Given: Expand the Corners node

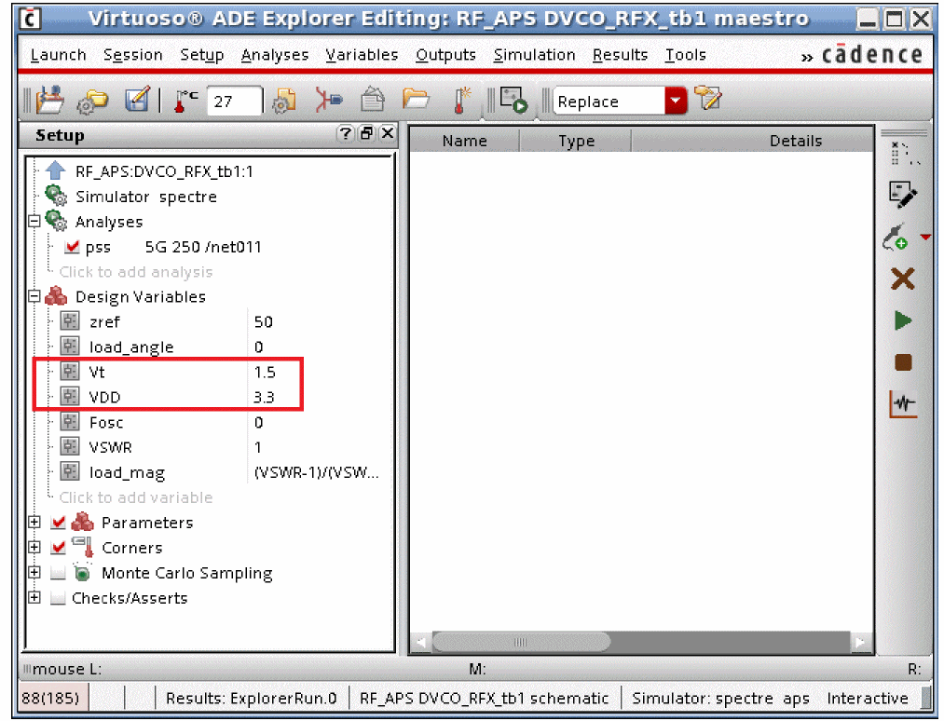Looking at the screenshot, I should 34,548.
